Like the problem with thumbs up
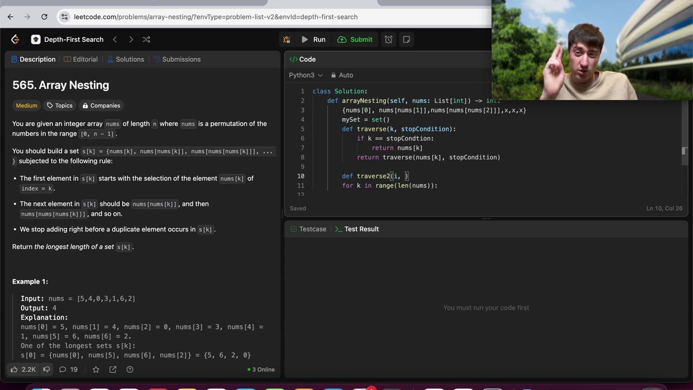The height and width of the screenshot is (390, 693). tap(23, 369)
